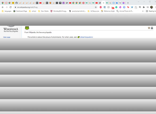Open a new browser tab
The image size is (156, 114).
(128, 3)
